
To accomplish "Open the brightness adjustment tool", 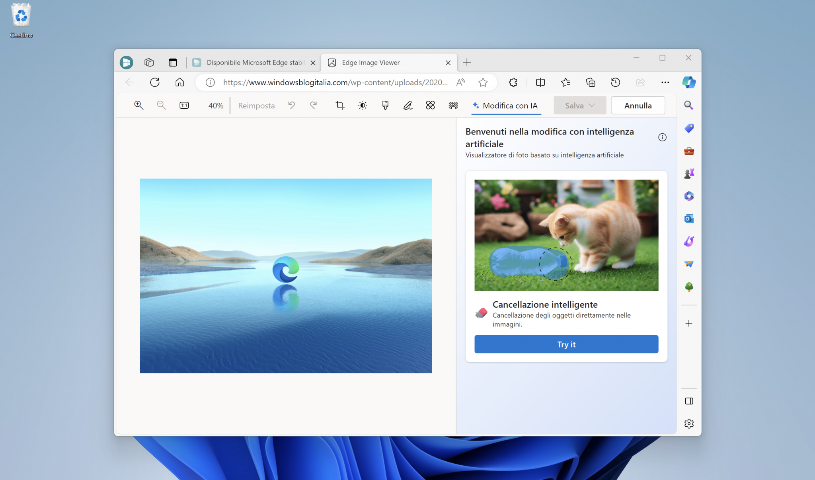I will (363, 105).
